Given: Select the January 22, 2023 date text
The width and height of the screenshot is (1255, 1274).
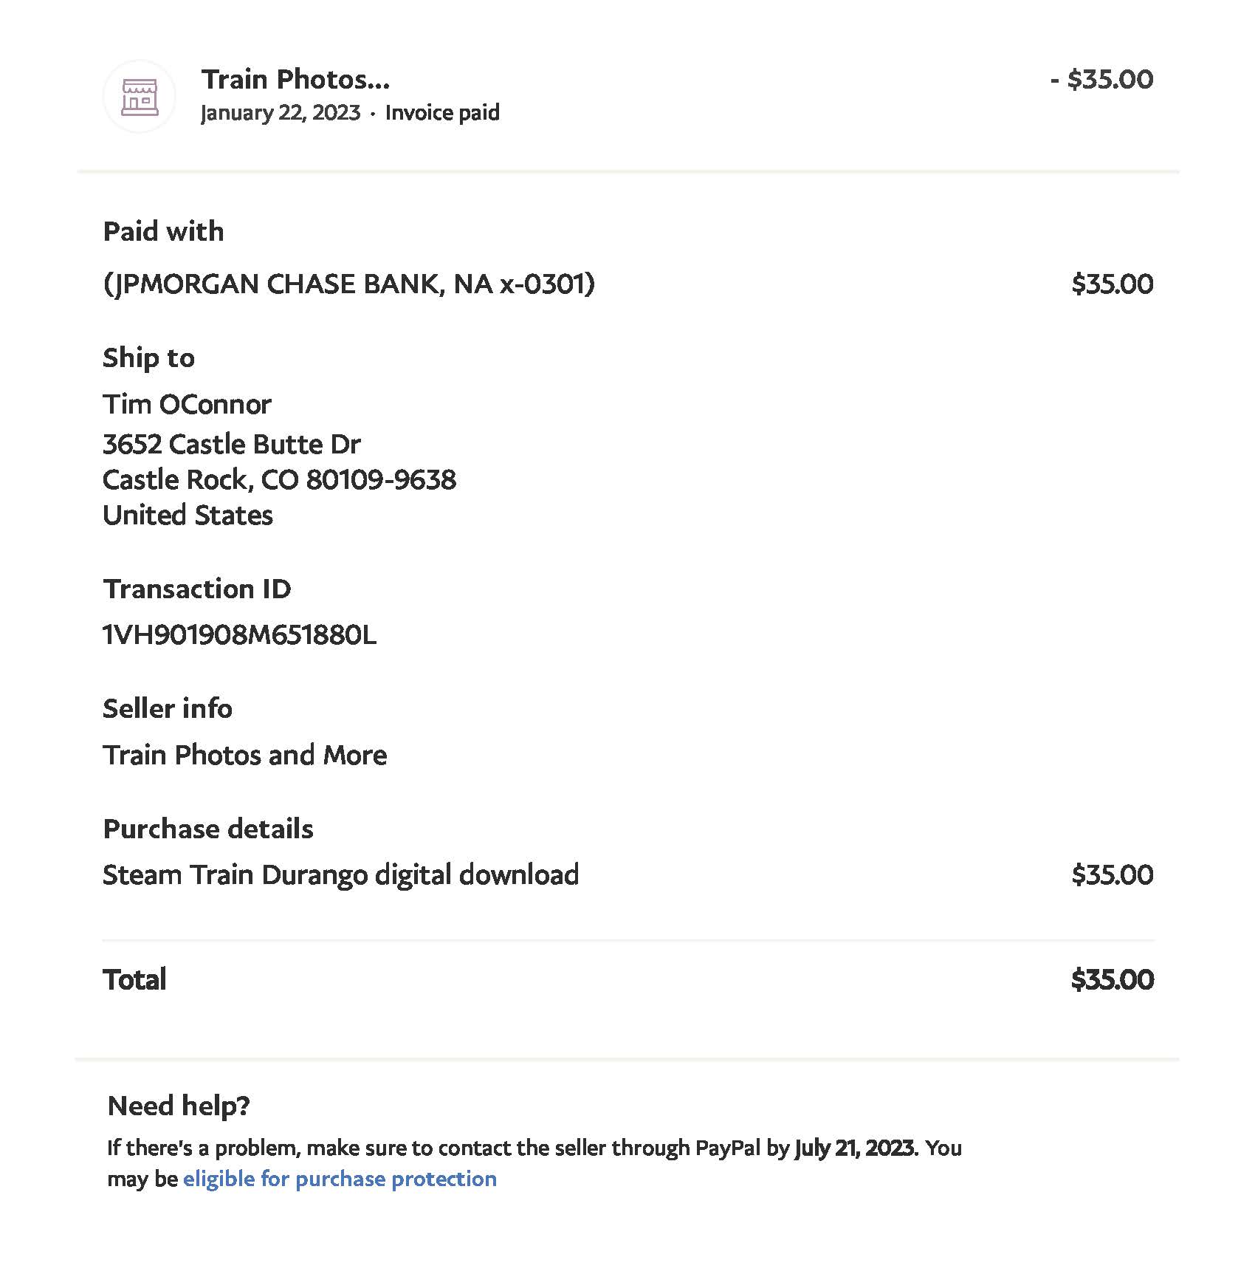Looking at the screenshot, I should (x=280, y=113).
